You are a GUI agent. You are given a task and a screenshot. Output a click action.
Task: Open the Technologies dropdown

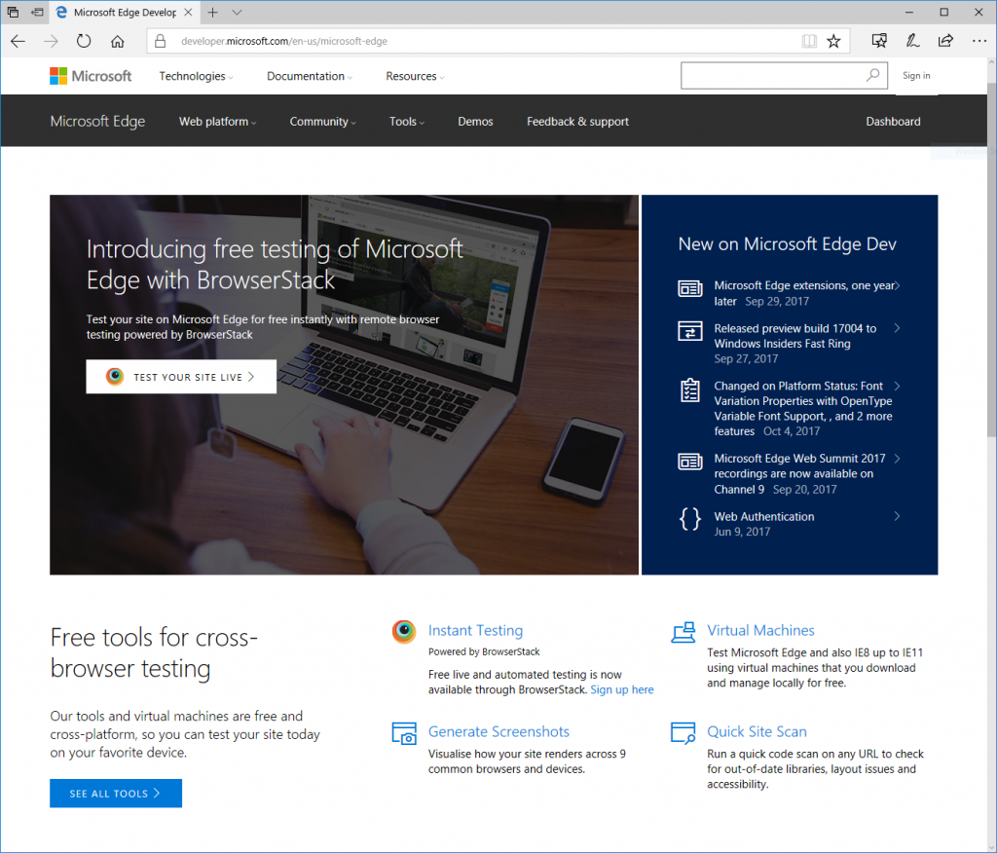pyautogui.click(x=194, y=75)
